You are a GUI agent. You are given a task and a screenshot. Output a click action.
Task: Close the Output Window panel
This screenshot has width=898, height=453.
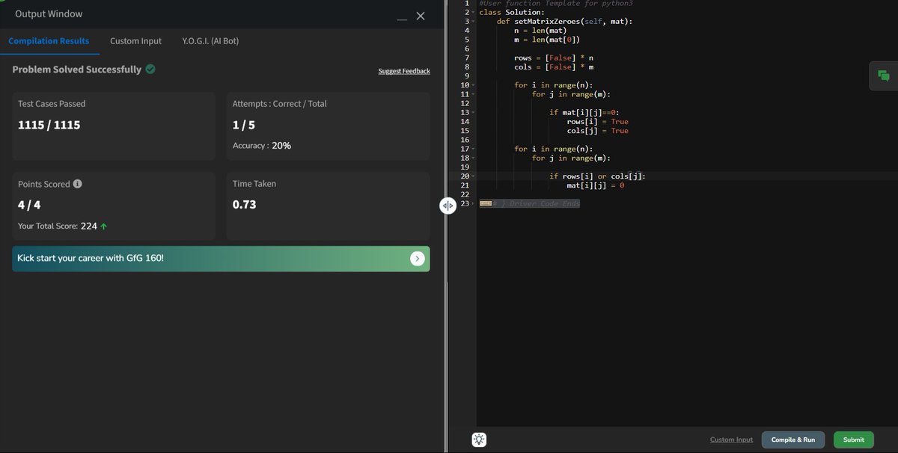(421, 16)
